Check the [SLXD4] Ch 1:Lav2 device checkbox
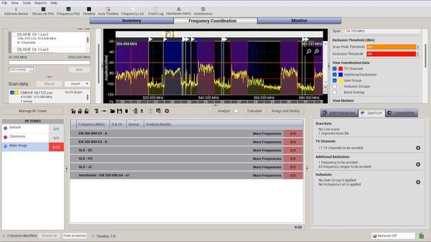 [15, 34]
